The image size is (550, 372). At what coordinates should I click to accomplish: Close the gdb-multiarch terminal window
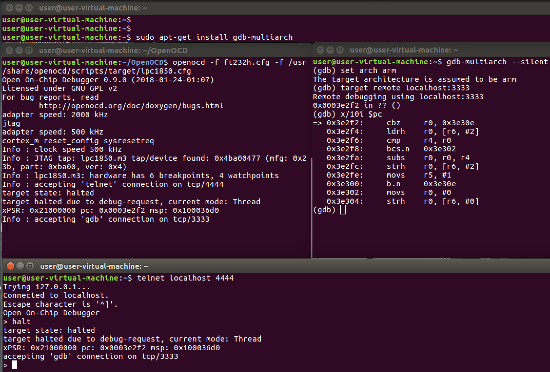[x=320, y=50]
